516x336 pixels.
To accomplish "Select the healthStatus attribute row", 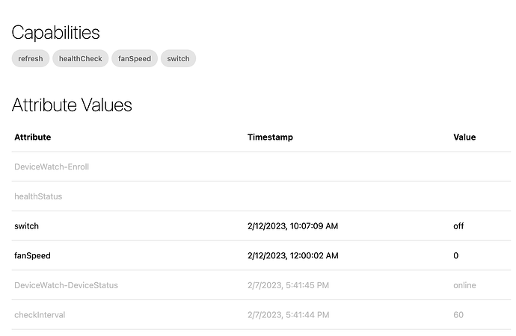I will 38,196.
